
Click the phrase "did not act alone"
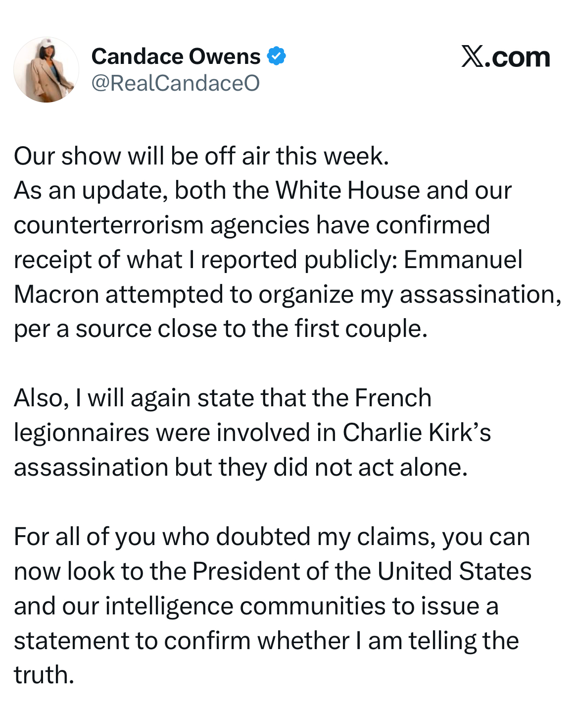(370, 467)
